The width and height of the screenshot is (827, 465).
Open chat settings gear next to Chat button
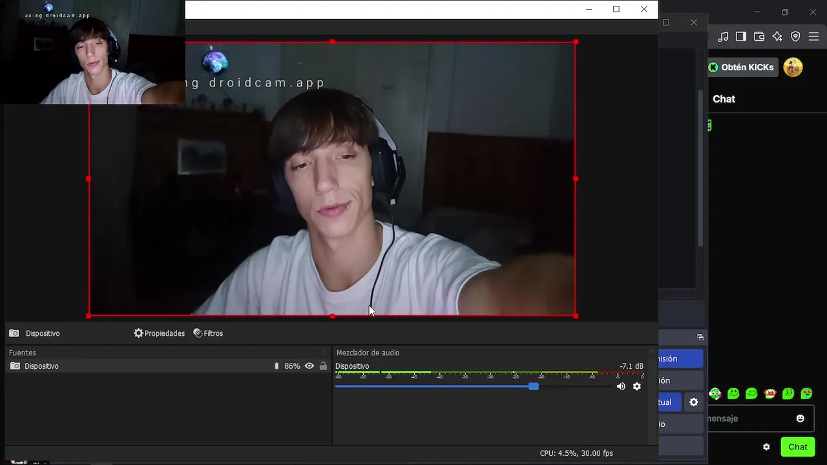(766, 447)
